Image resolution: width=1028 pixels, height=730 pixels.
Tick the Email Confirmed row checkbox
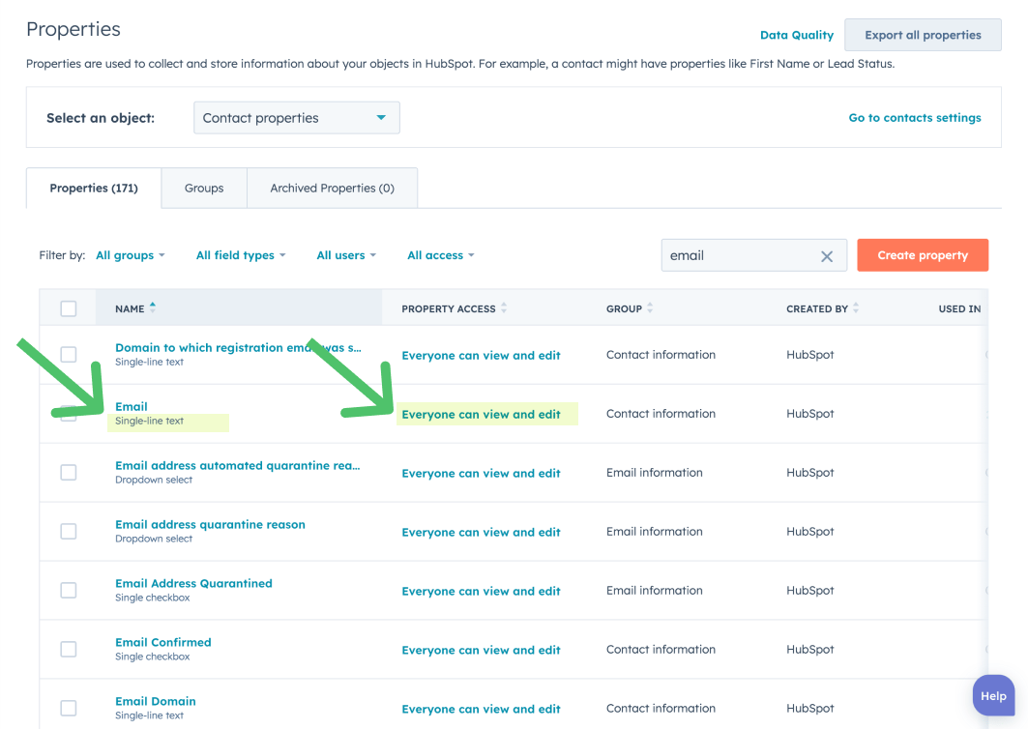click(x=69, y=650)
